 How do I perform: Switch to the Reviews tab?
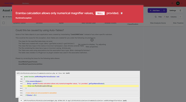click(26, 3)
